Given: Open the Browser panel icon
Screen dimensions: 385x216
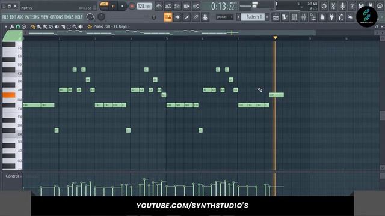Looking at the screenshot, I should coord(313,17).
